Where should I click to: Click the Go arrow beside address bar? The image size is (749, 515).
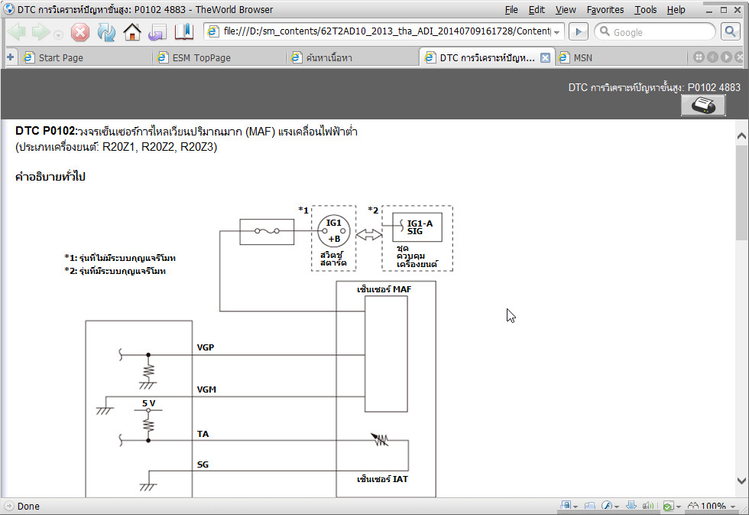point(579,32)
